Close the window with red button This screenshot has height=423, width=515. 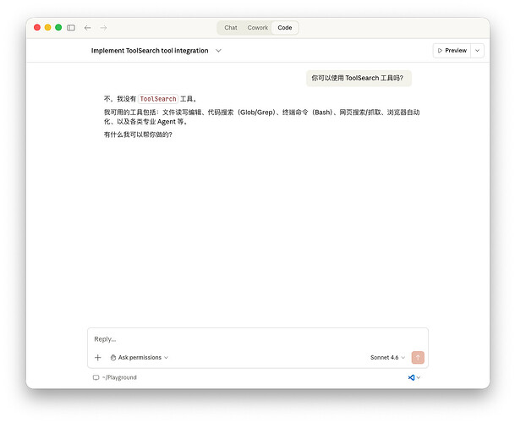point(37,27)
